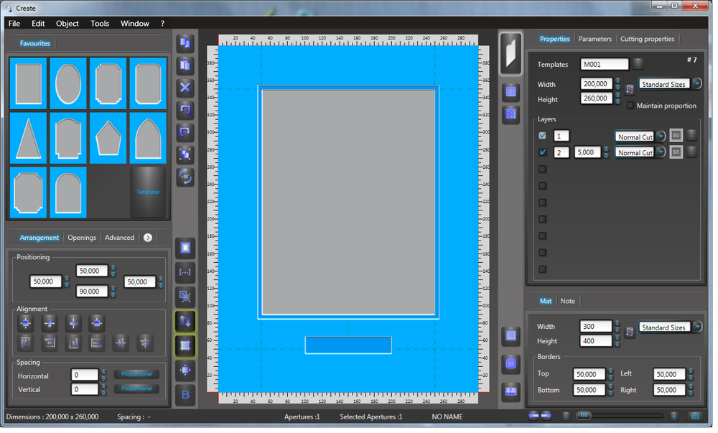Select the oval aperture template thumbnail
Screen dimensions: 718x433
(68, 83)
